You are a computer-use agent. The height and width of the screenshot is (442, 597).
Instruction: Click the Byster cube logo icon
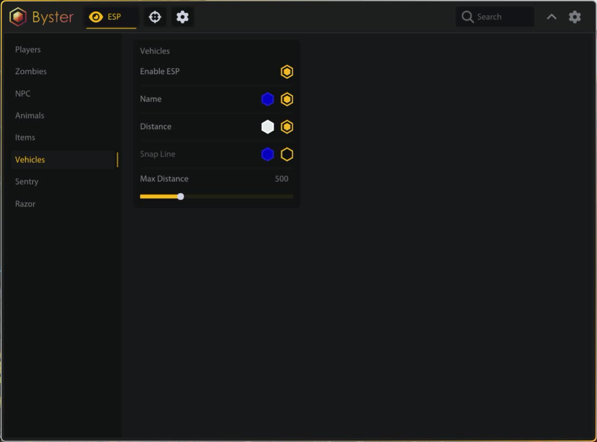click(18, 17)
